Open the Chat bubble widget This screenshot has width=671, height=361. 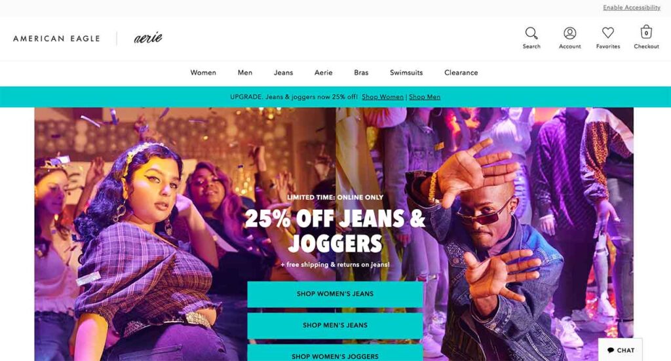[x=621, y=350]
